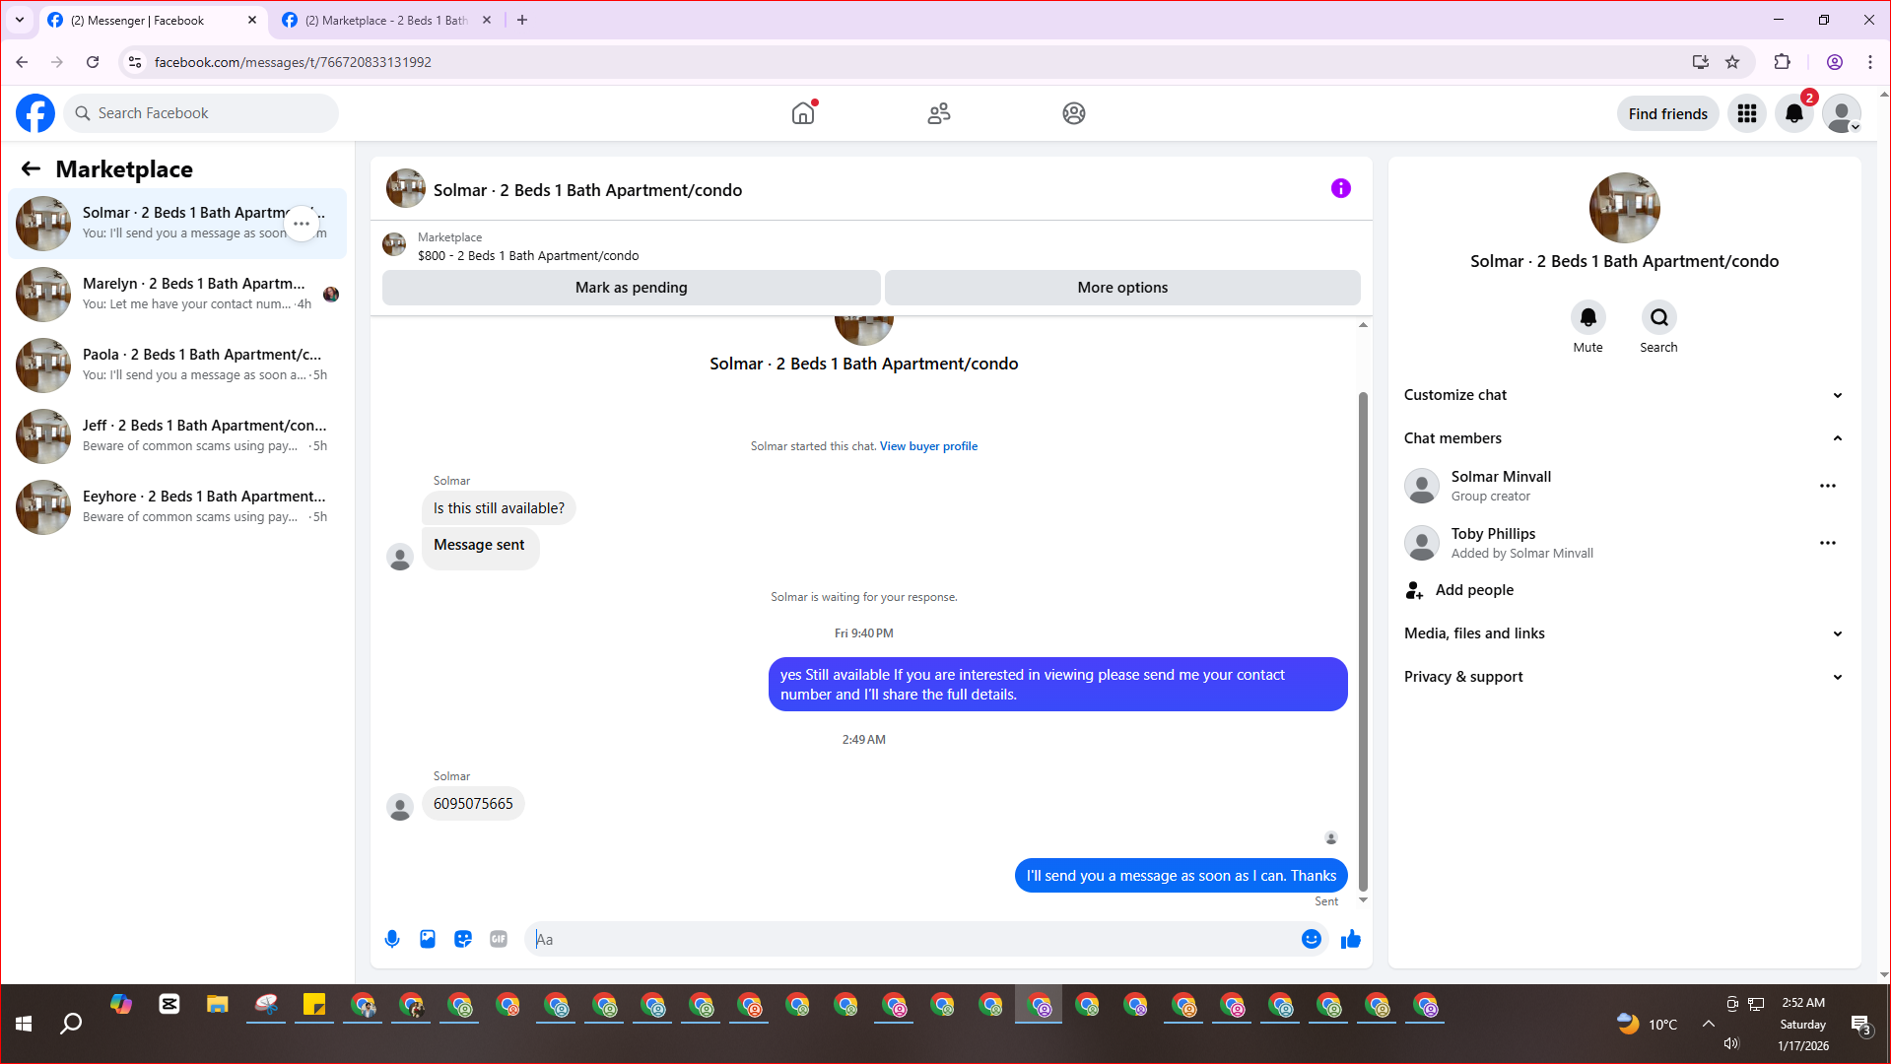Click Mark as pending button
Image resolution: width=1891 pixels, height=1064 pixels.
click(x=631, y=288)
